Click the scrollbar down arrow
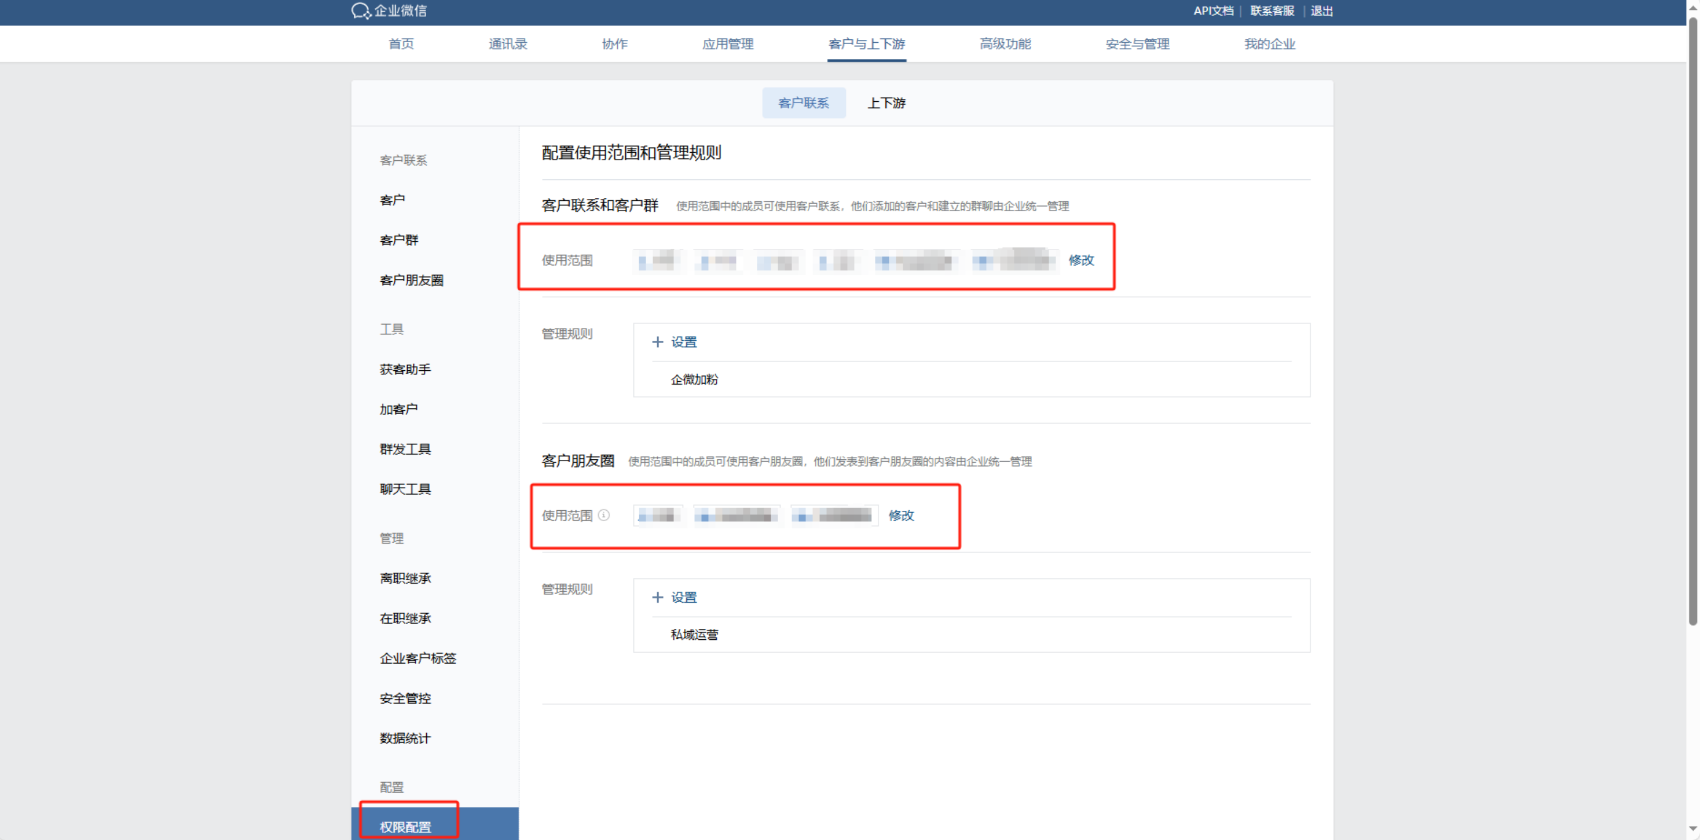 click(x=1692, y=829)
